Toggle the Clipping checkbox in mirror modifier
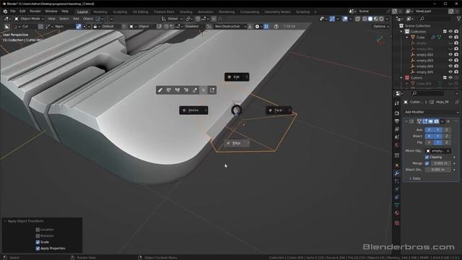This screenshot has width=462, height=260. point(427,157)
